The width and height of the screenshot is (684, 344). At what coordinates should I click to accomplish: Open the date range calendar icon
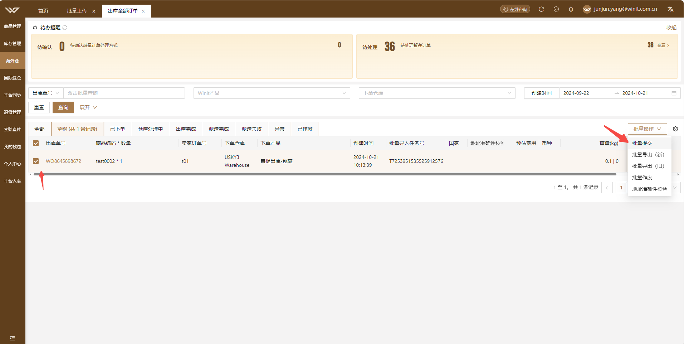pos(674,93)
